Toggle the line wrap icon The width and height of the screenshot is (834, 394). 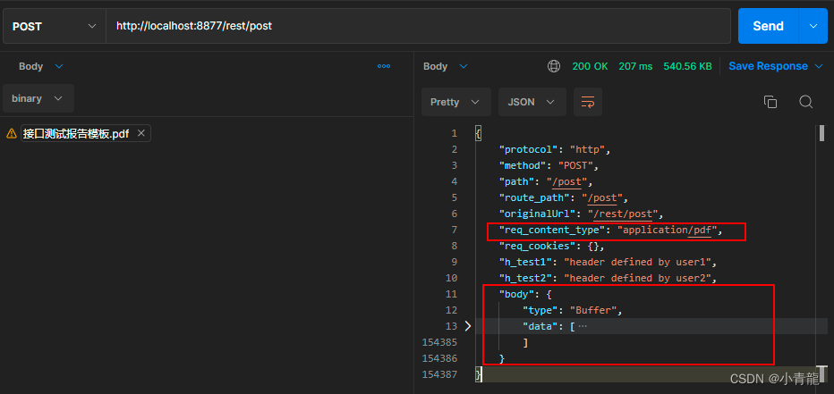click(x=588, y=102)
